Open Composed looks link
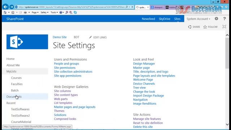Screen dimensions: 231x130 coord(65,119)
